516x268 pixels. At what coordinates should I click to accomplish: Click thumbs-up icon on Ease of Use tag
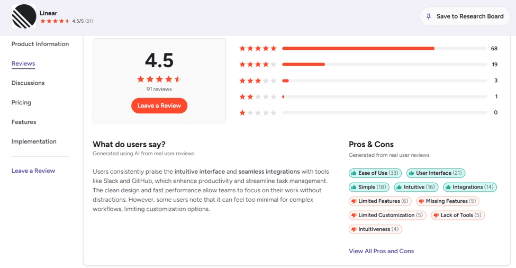coord(354,173)
